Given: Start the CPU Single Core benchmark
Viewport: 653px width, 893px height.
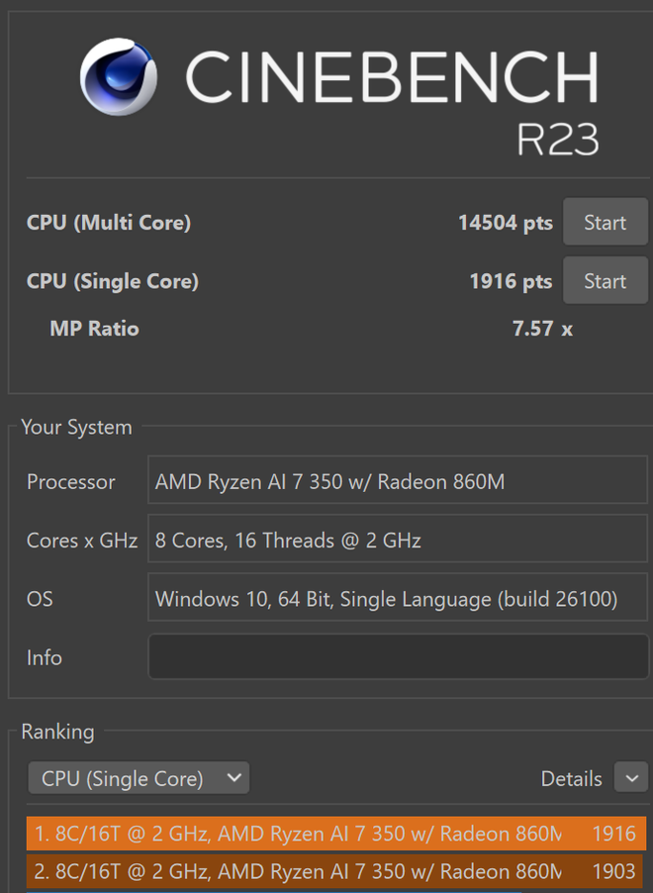Looking at the screenshot, I should 605,281.
